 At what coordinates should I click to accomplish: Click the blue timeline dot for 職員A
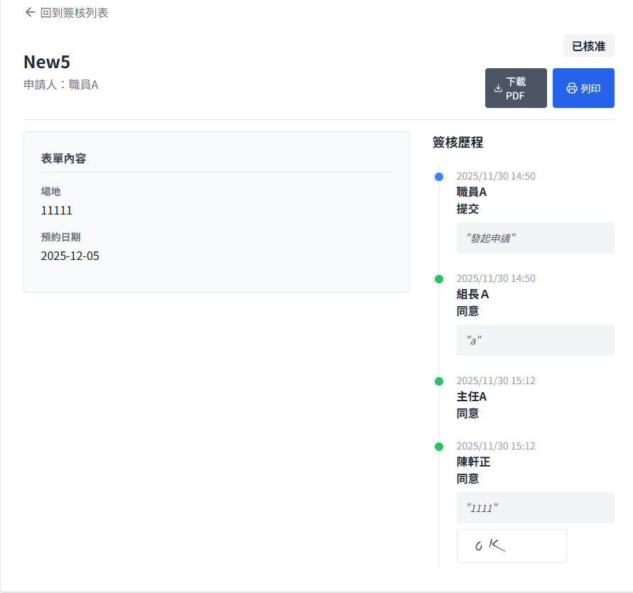(x=439, y=177)
